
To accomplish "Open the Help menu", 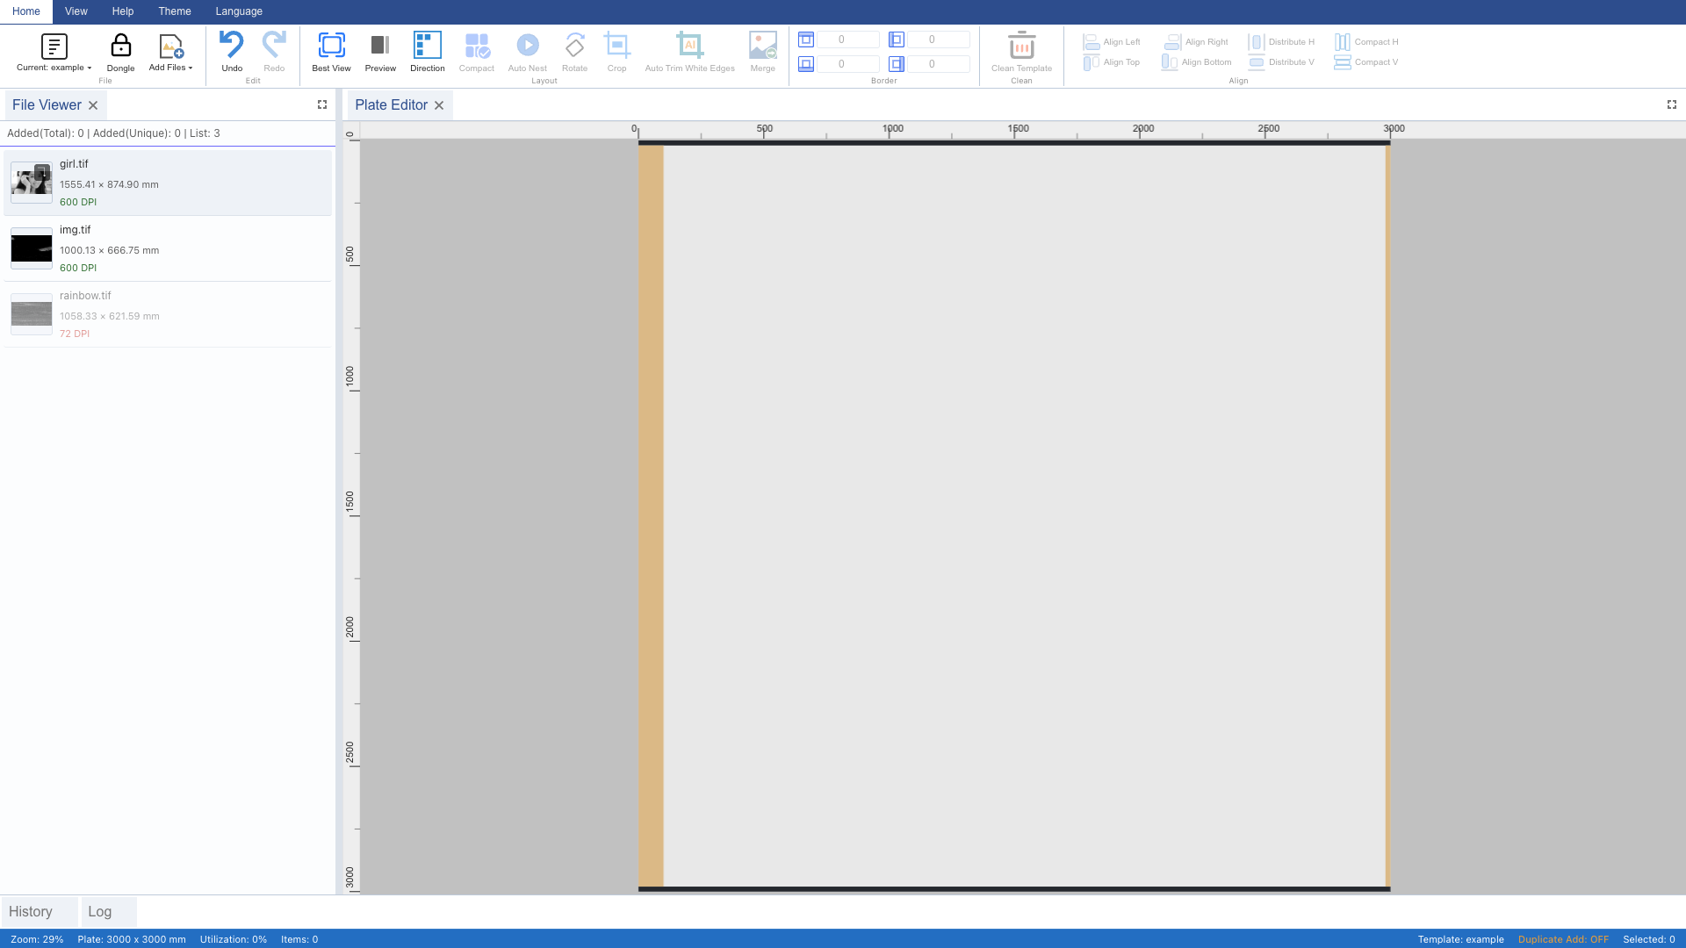I will pos(123,11).
